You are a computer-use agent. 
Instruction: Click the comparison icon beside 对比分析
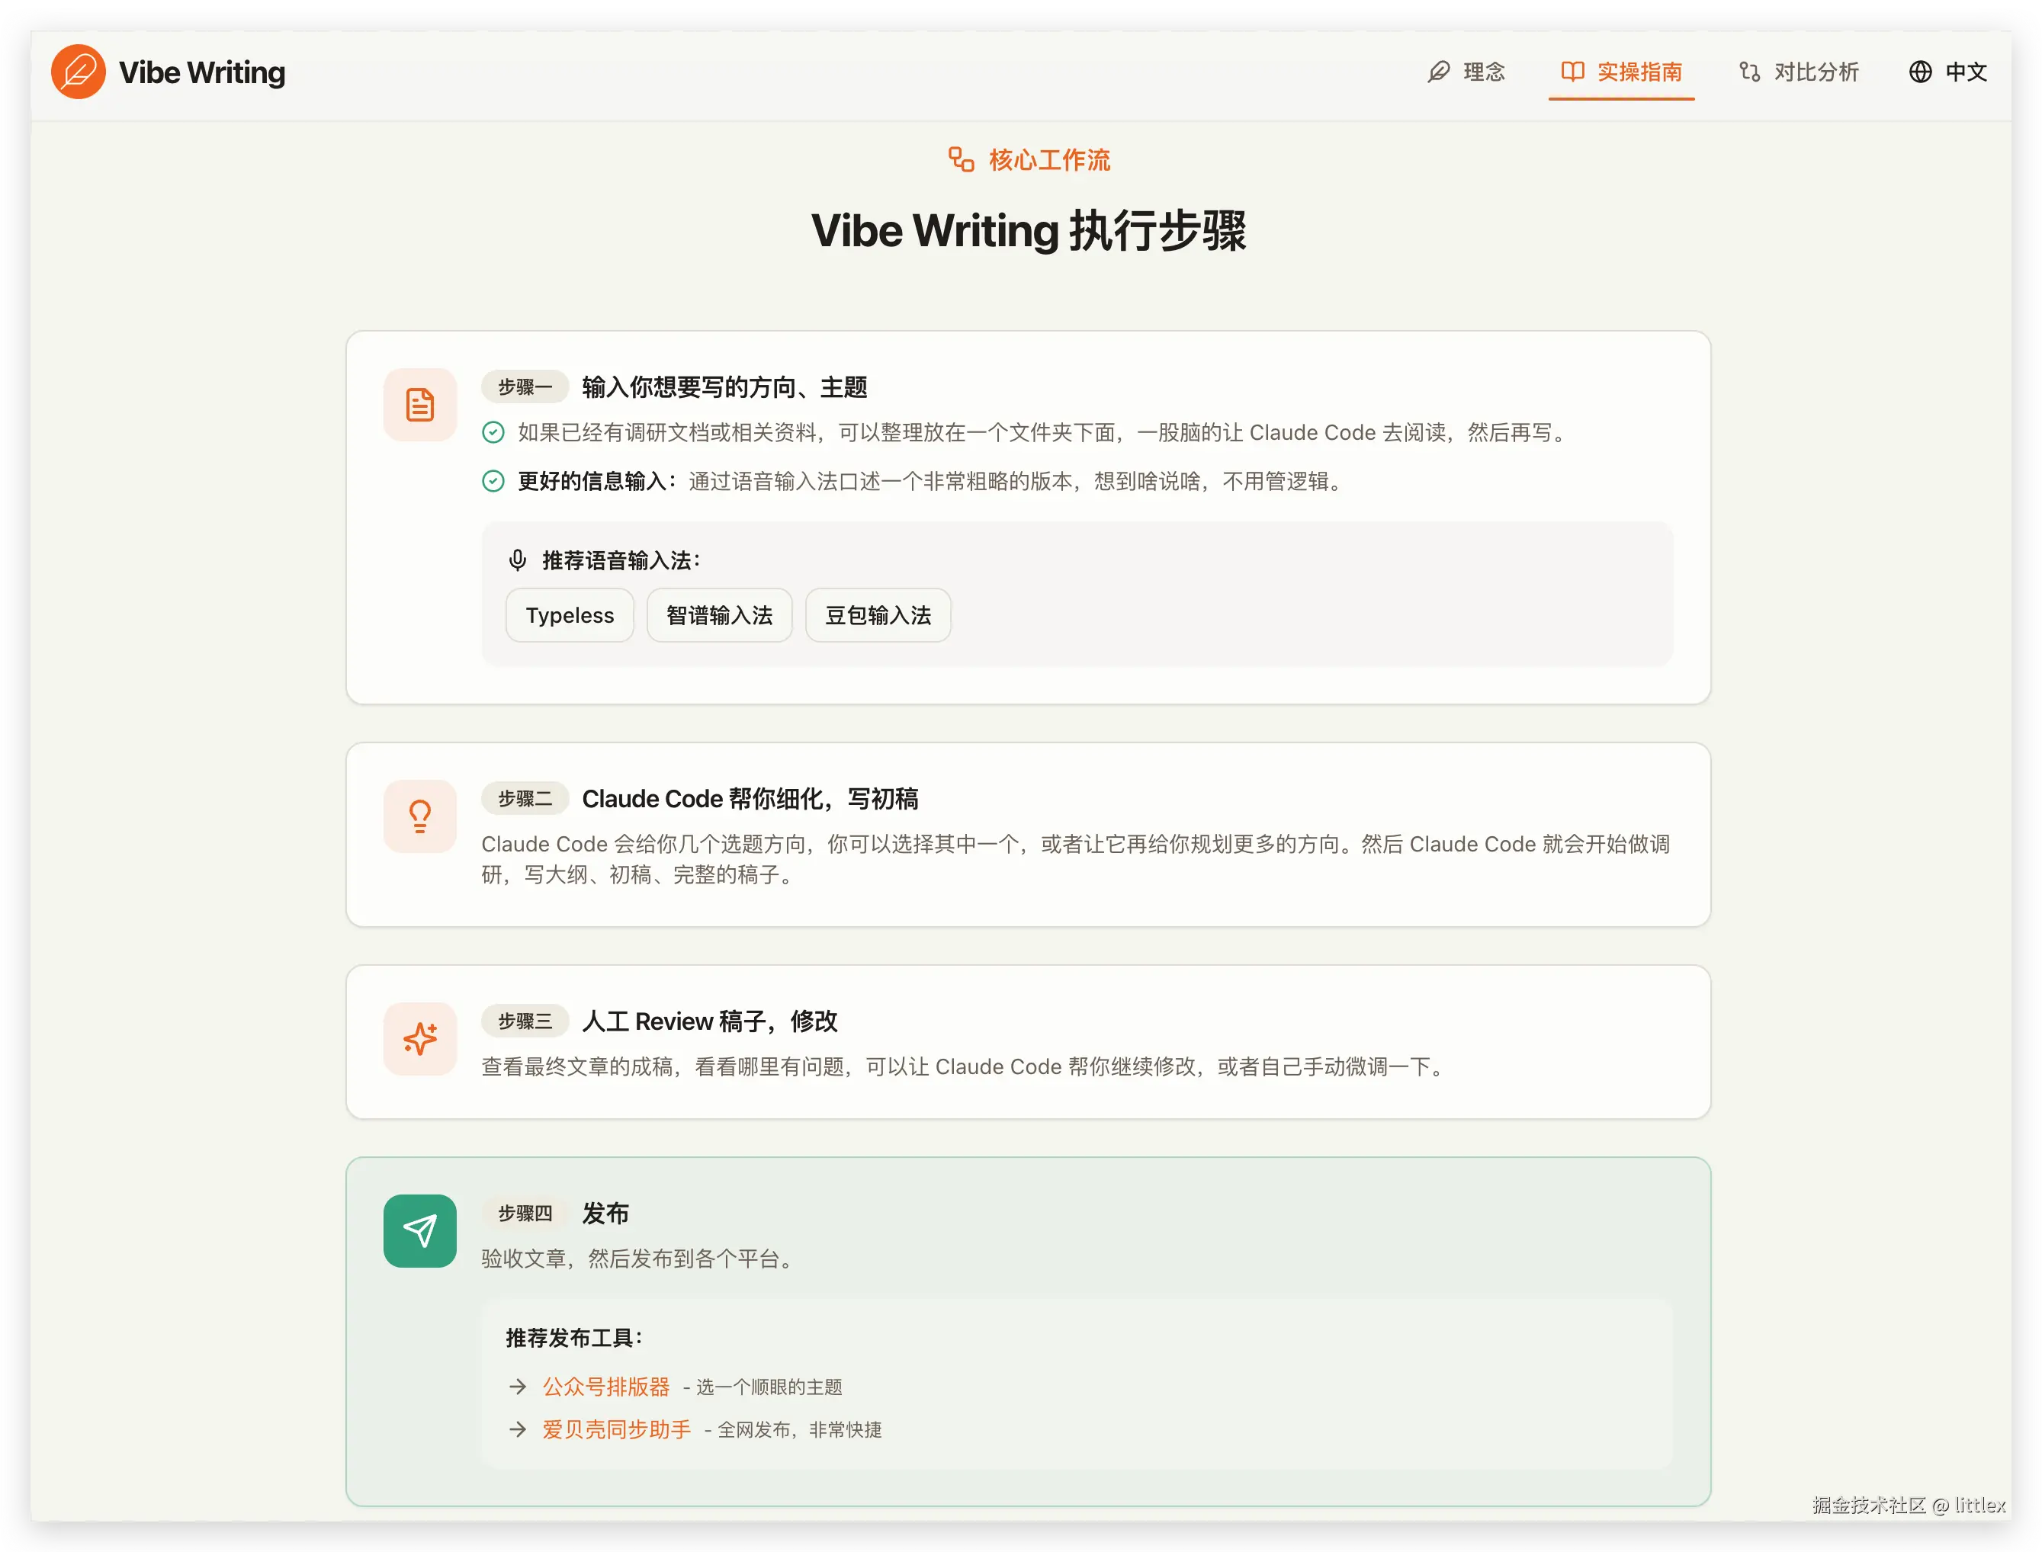coord(1749,72)
